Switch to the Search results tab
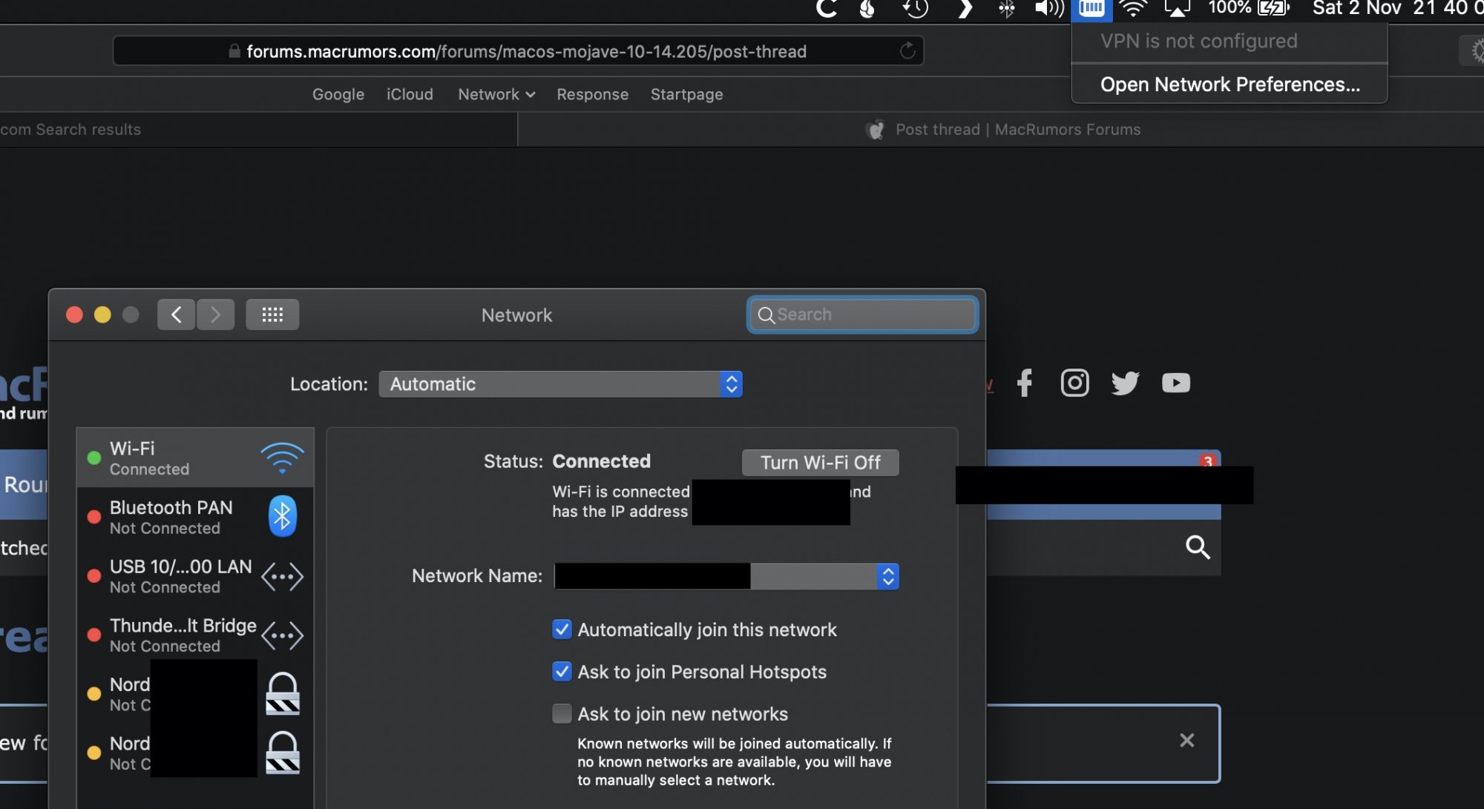Viewport: 1484px width, 809px height. pyautogui.click(x=258, y=129)
